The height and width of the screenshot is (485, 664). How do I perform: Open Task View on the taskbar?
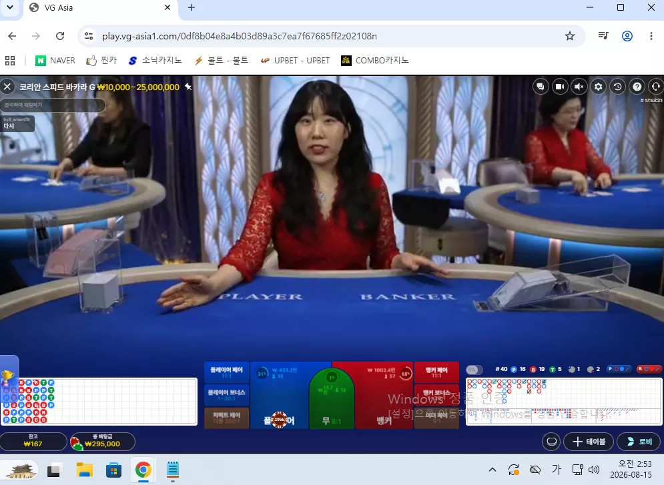[54, 470]
